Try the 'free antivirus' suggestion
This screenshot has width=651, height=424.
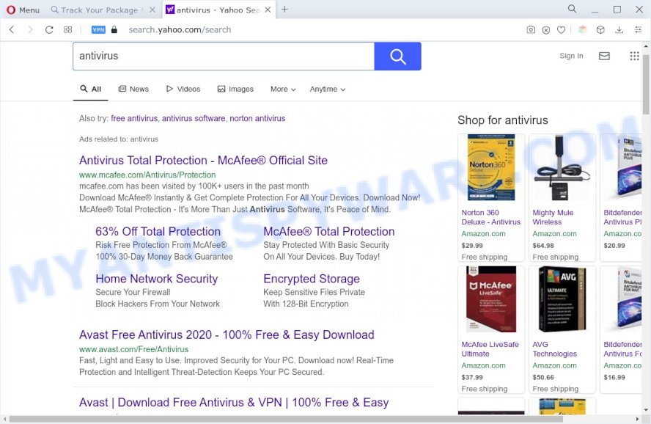point(134,118)
